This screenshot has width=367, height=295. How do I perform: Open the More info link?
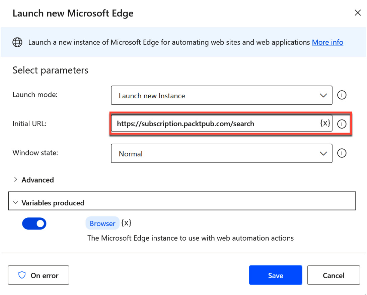coord(327,42)
